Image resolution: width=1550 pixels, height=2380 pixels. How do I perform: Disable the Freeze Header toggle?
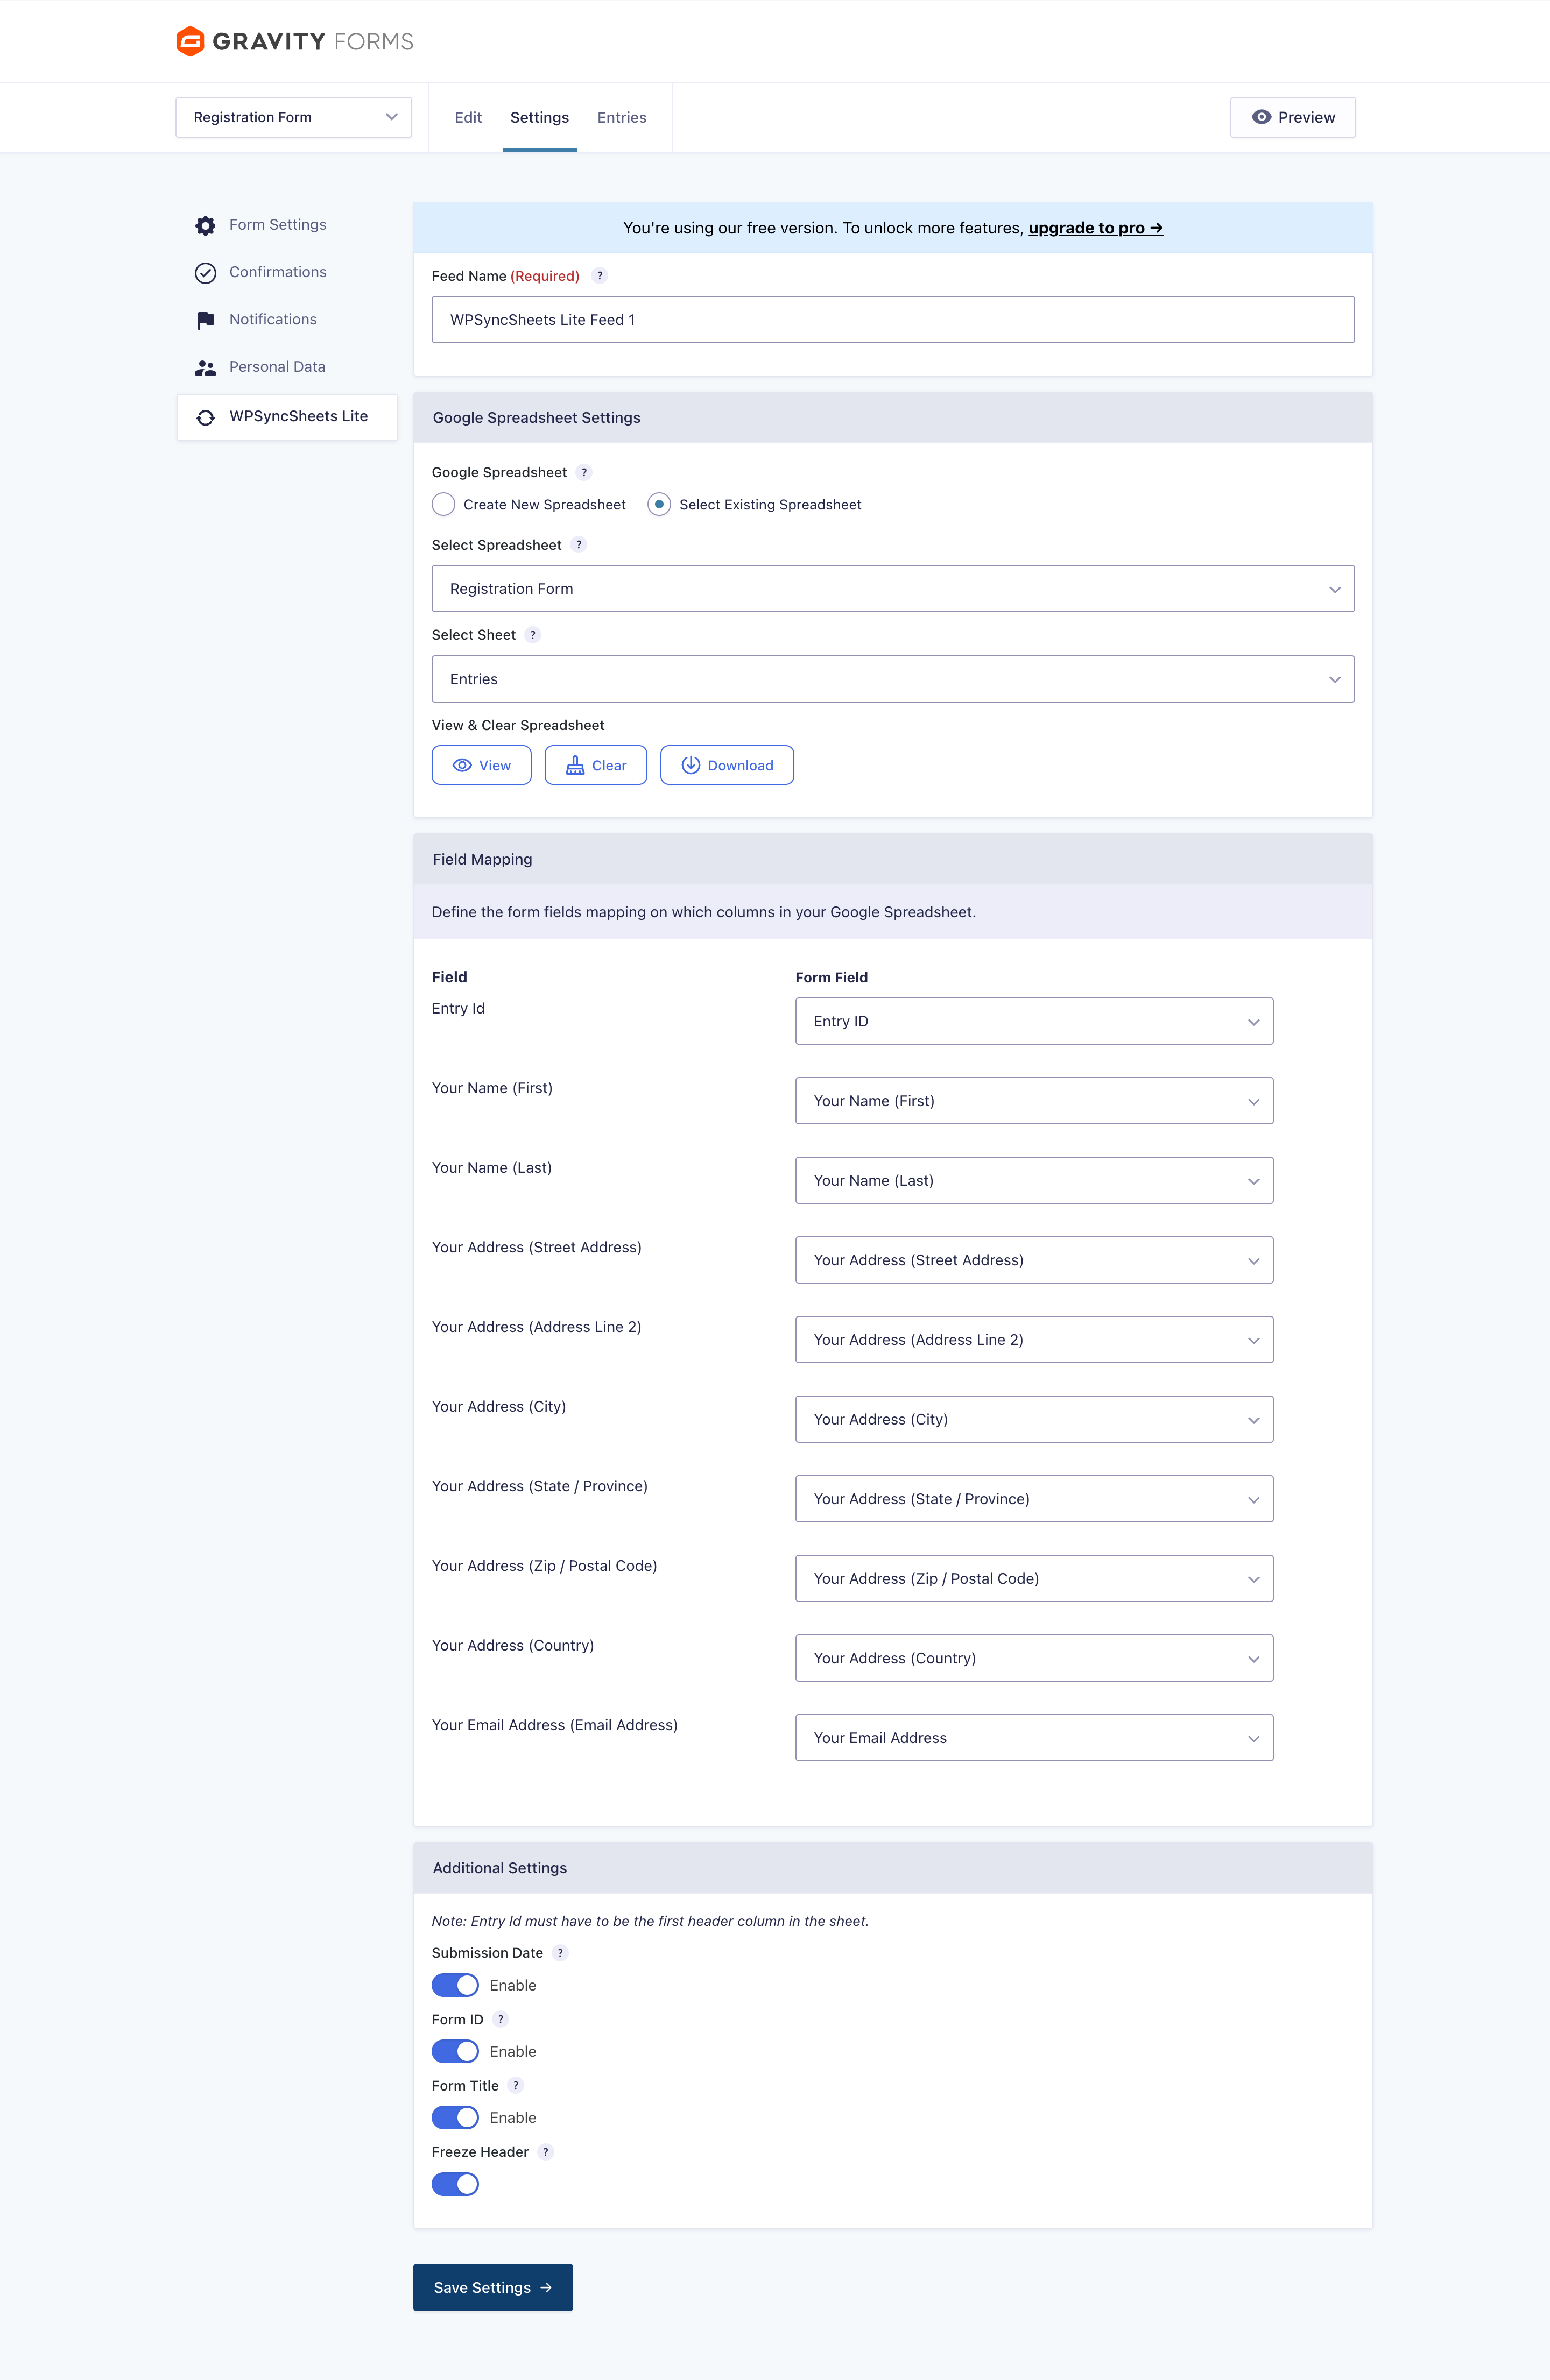click(x=455, y=2183)
